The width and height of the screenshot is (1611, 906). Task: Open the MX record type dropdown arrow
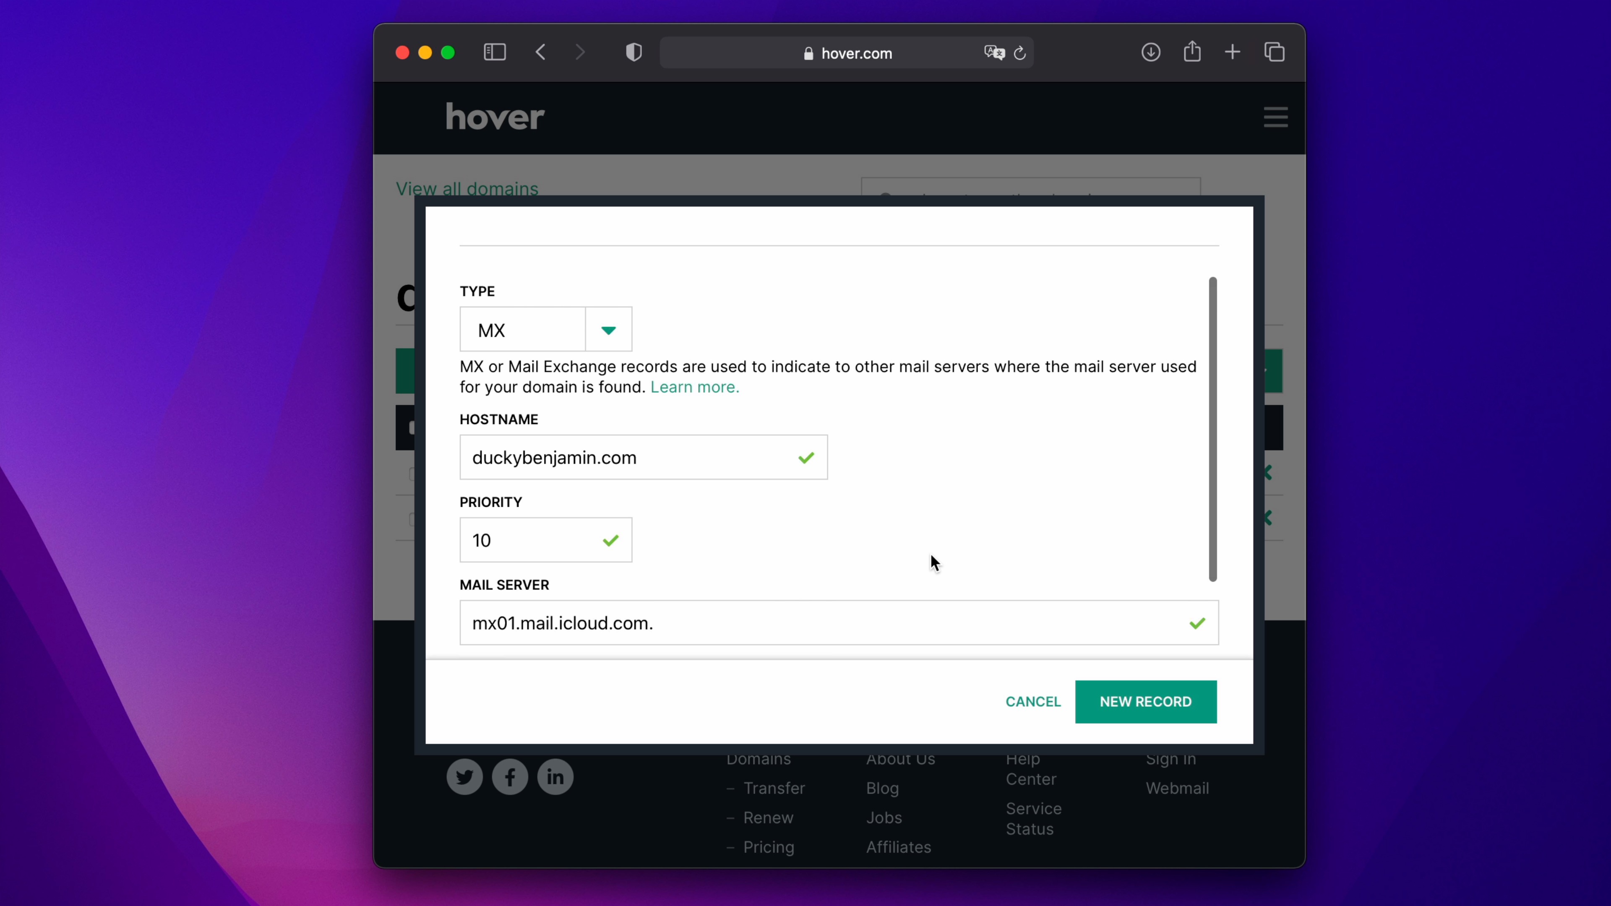click(x=608, y=330)
